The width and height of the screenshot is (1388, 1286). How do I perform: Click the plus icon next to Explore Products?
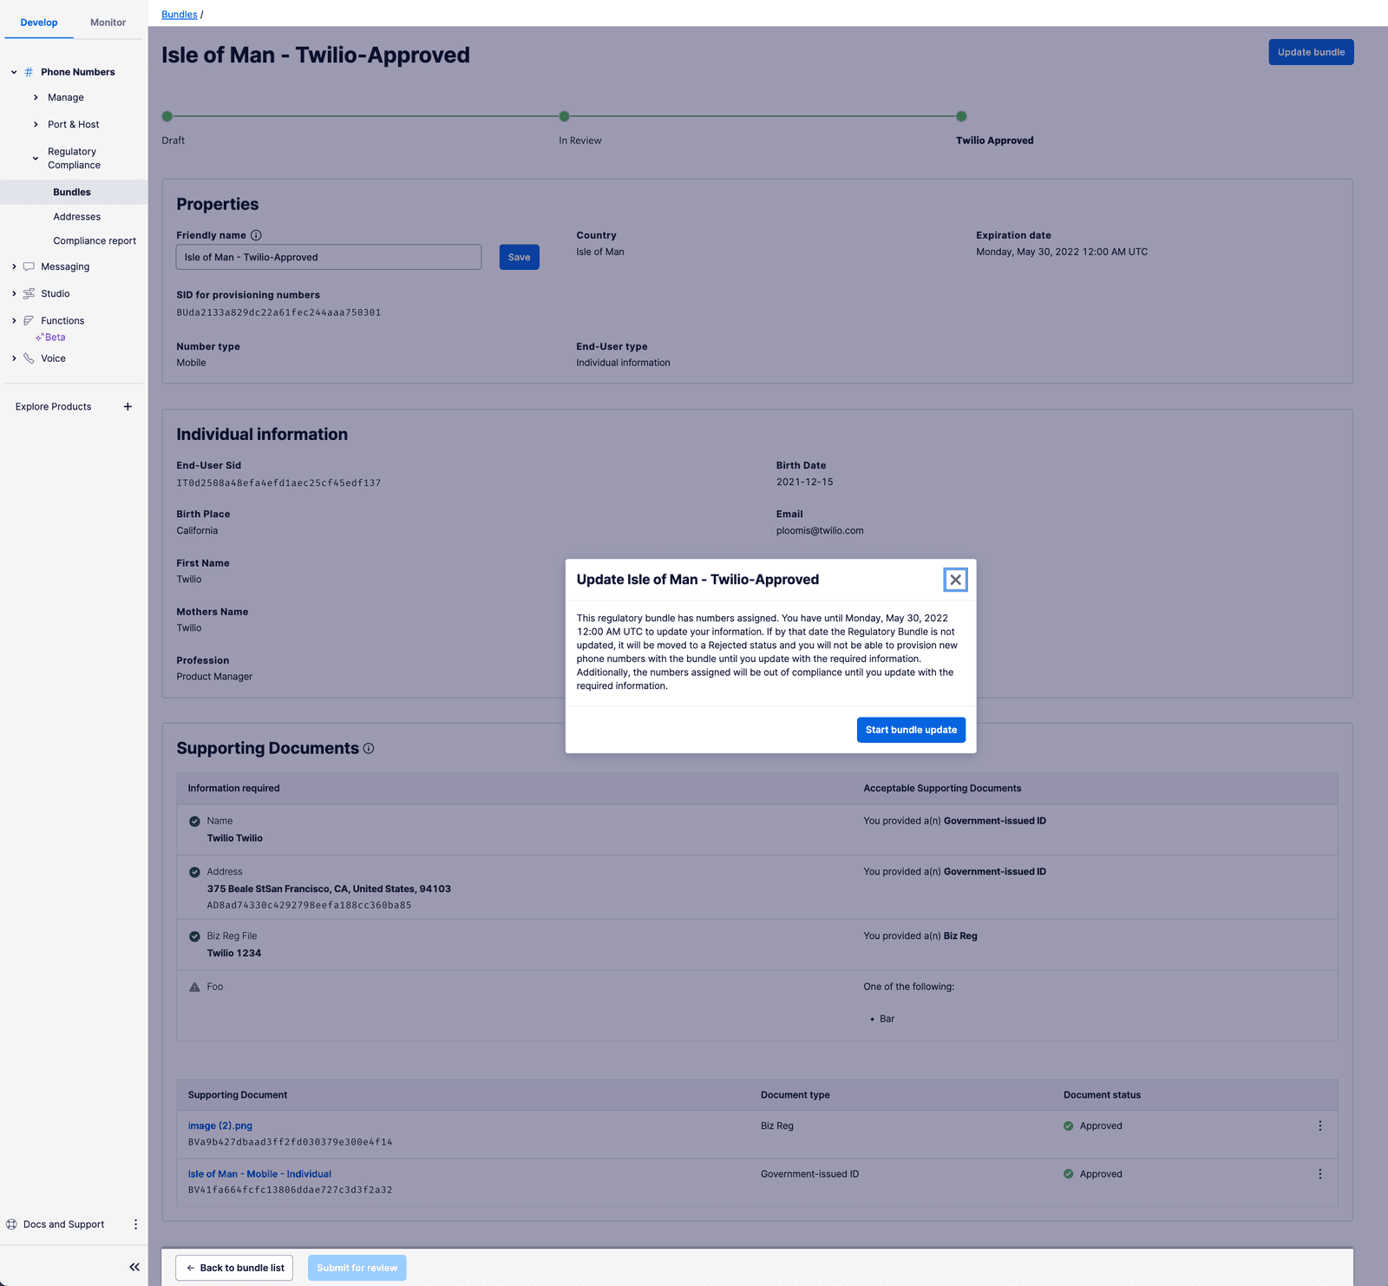[128, 406]
